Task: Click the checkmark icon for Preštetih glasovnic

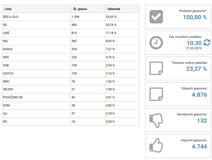Action: [x=156, y=17]
